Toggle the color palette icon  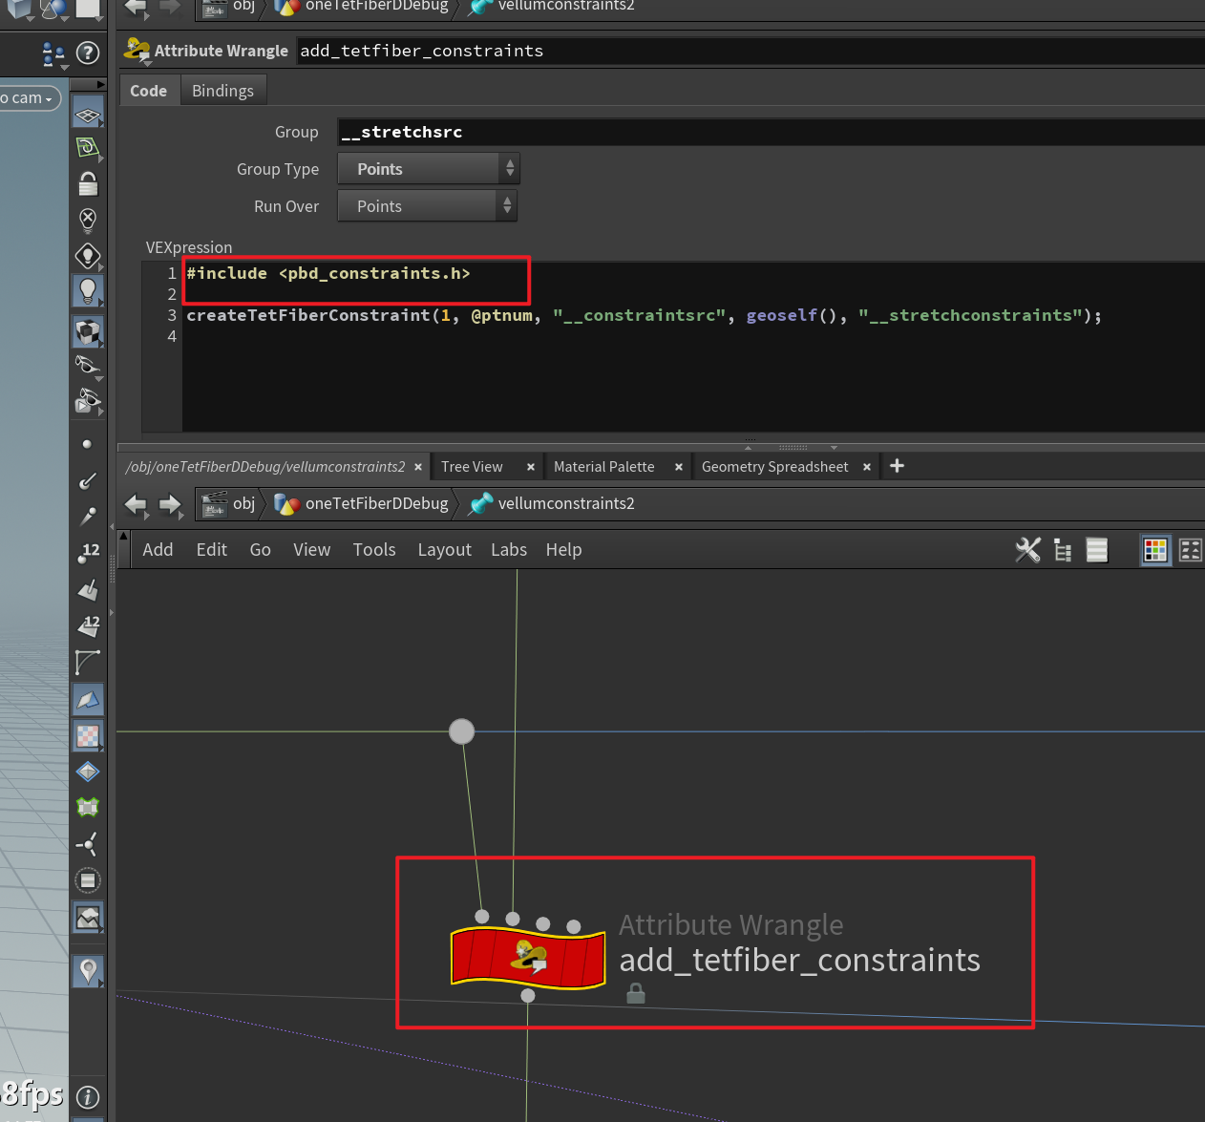[x=1155, y=550]
